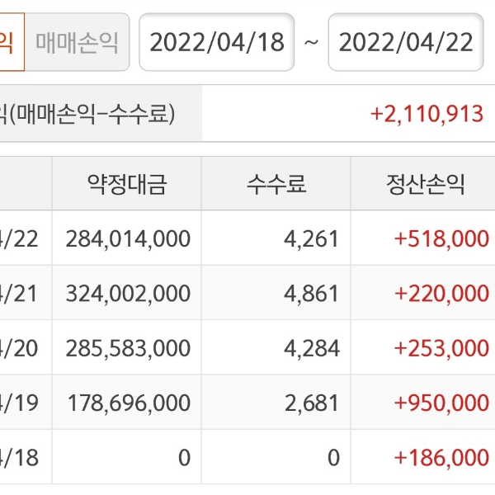
Task: Open the start date field 2022/04/18
Action: (217, 43)
